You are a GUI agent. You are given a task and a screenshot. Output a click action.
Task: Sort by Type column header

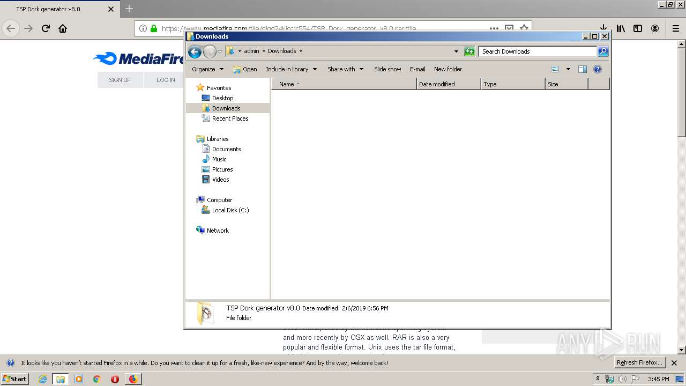[x=513, y=84]
